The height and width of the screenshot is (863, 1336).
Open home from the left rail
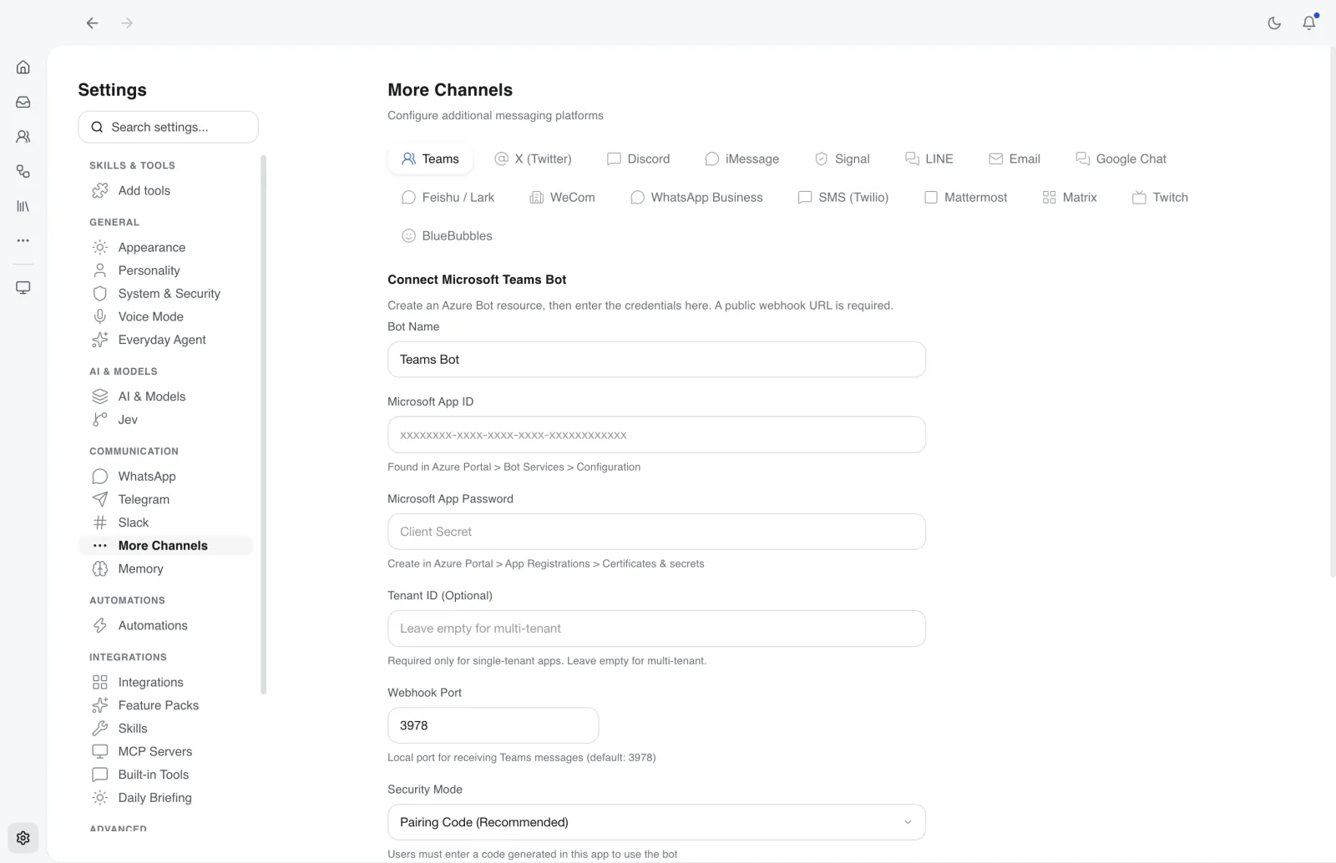pyautogui.click(x=23, y=67)
